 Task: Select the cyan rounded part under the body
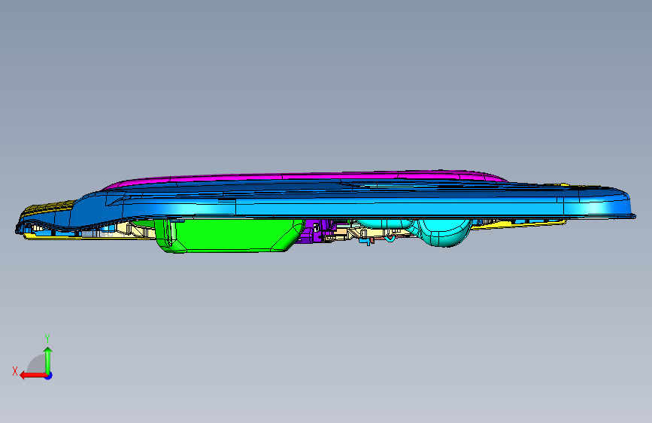tap(445, 233)
